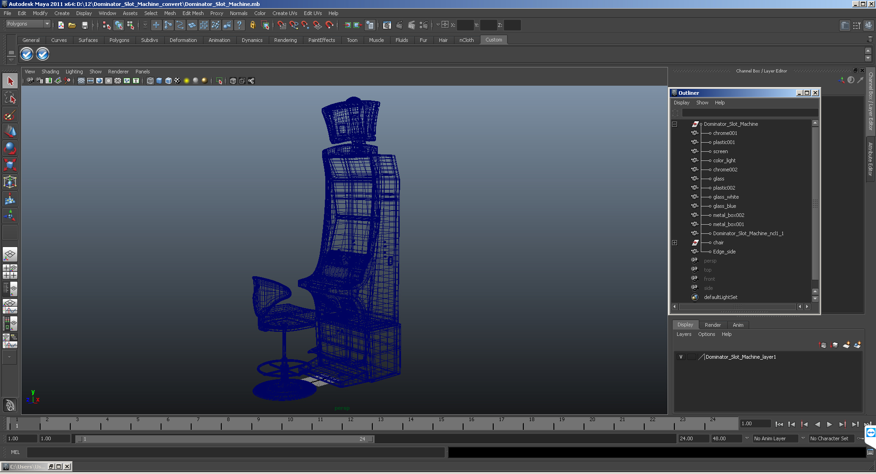Click the Snap to curves magnet icon

(294, 25)
